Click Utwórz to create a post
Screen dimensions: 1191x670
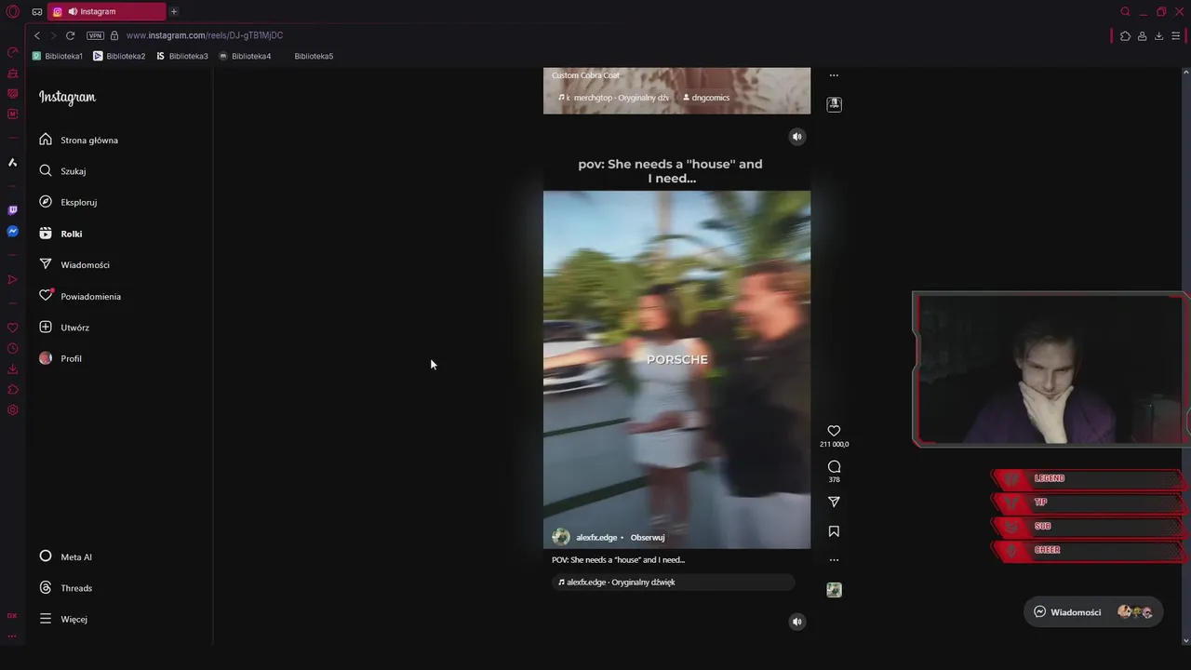click(64, 328)
